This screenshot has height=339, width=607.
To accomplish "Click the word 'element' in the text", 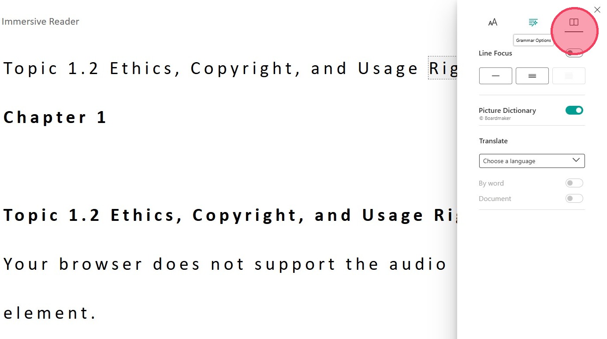I will 49,313.
